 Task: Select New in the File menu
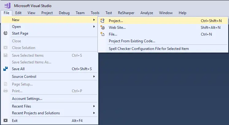49,20
